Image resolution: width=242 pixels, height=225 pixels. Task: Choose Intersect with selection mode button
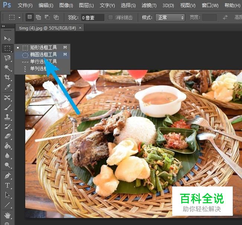coord(56,17)
